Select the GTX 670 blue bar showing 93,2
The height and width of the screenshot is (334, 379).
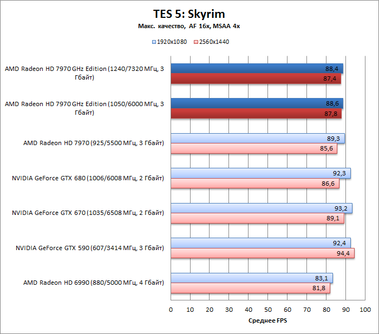261,208
